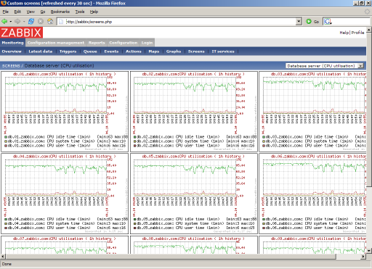This screenshot has width=372, height=269.
Task: Select the Monitoring tab
Action: tap(12, 43)
